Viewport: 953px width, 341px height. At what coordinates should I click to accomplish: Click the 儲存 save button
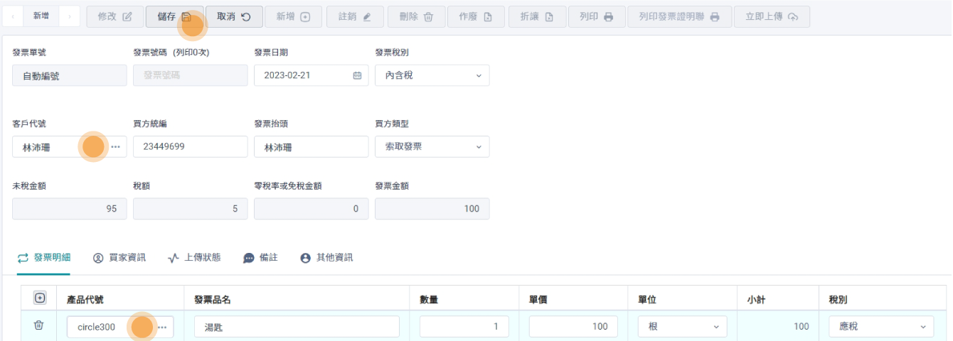(x=174, y=17)
